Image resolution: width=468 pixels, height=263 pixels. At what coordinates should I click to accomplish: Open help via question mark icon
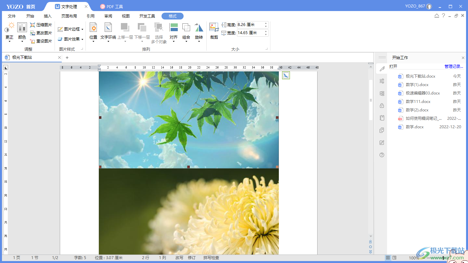(443, 16)
